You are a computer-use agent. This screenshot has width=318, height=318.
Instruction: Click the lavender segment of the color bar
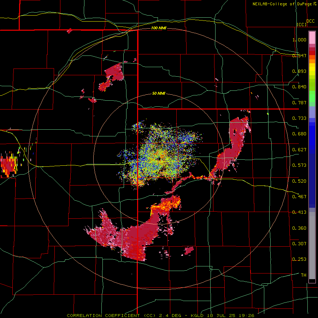click(x=312, y=112)
